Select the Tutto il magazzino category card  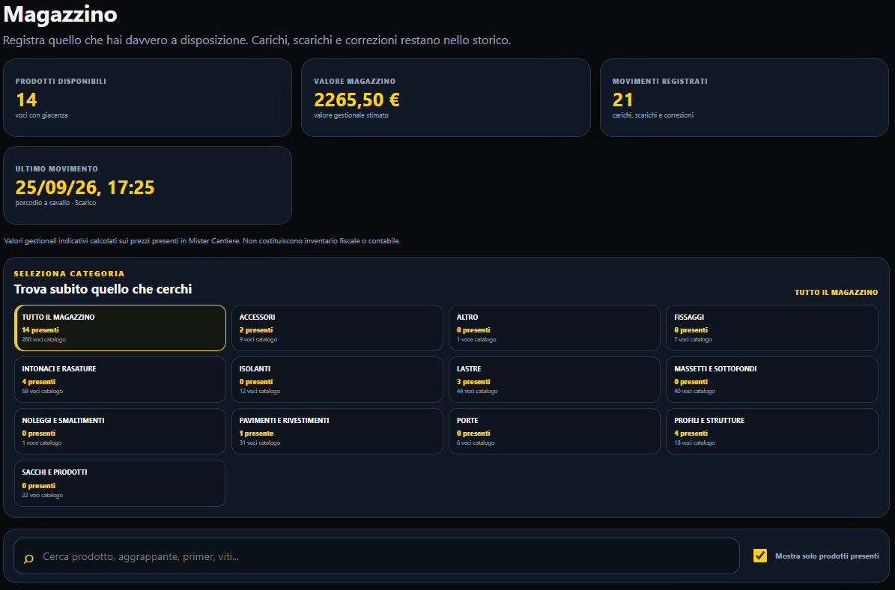click(x=120, y=328)
